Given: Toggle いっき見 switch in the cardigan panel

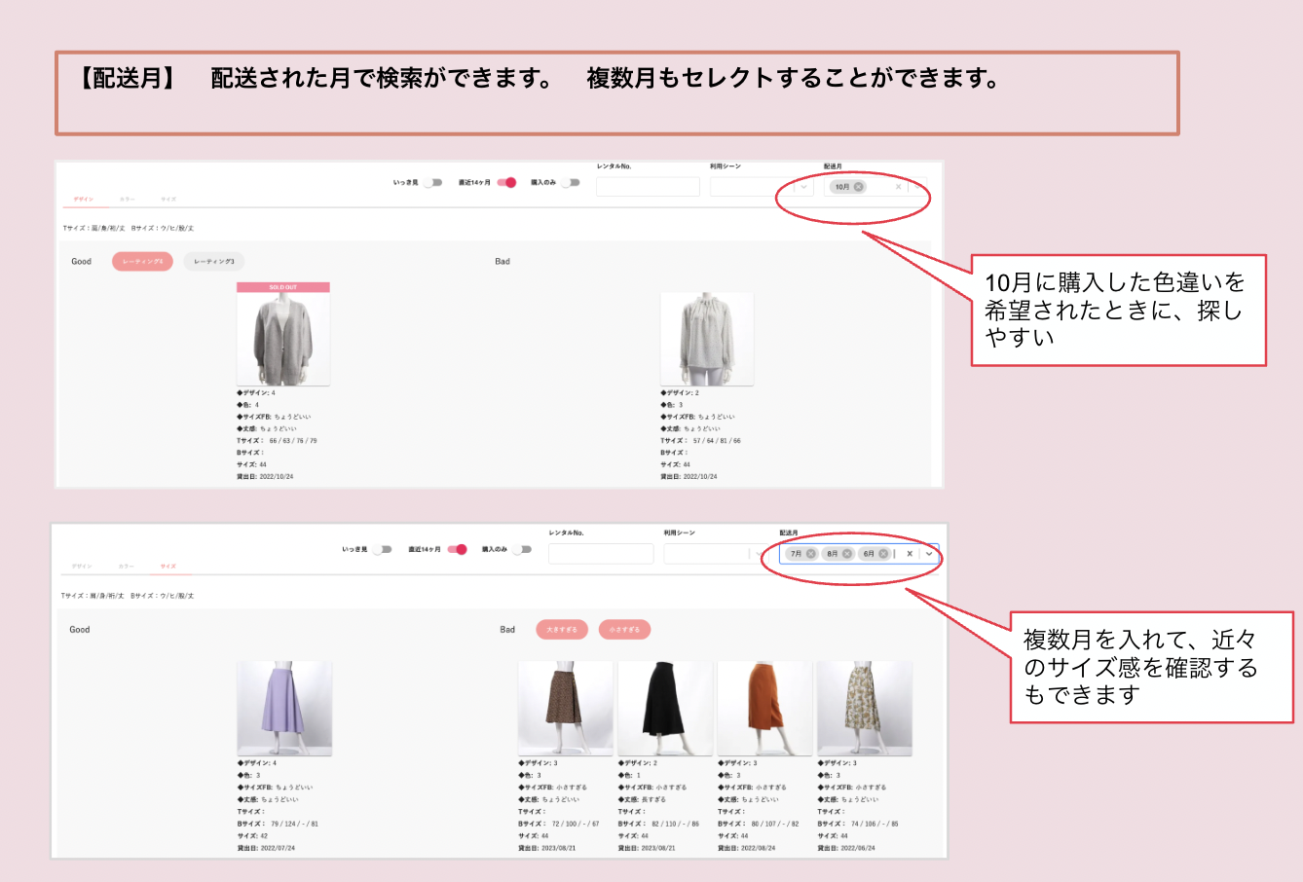Looking at the screenshot, I should point(432,183).
